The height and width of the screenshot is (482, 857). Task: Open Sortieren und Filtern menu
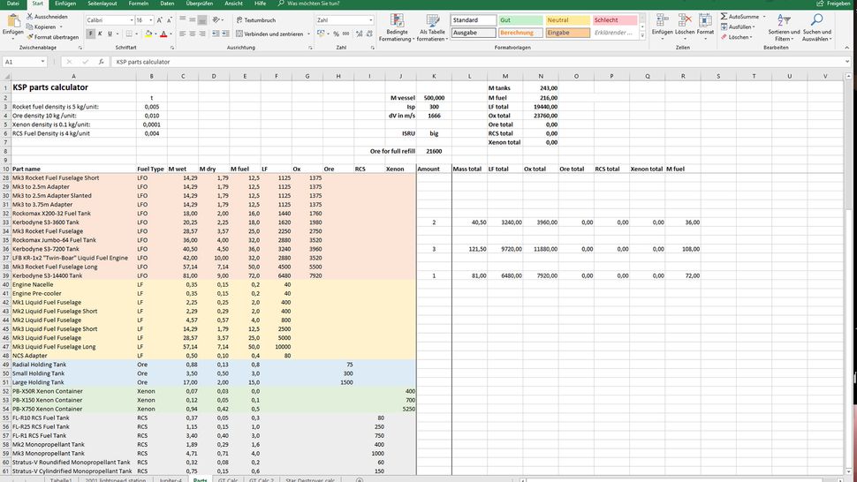(784, 28)
